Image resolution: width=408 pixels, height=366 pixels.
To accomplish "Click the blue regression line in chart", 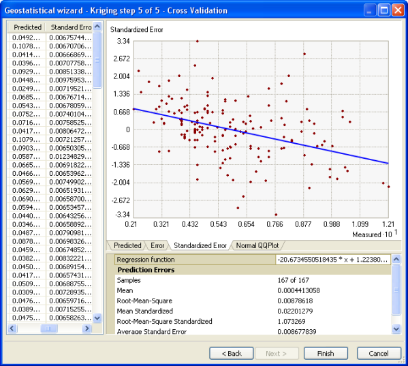I will [261, 136].
